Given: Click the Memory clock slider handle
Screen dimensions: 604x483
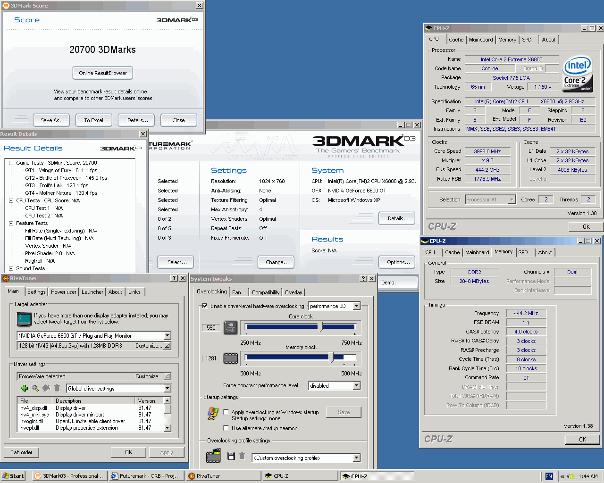Looking at the screenshot, I should [x=331, y=358].
